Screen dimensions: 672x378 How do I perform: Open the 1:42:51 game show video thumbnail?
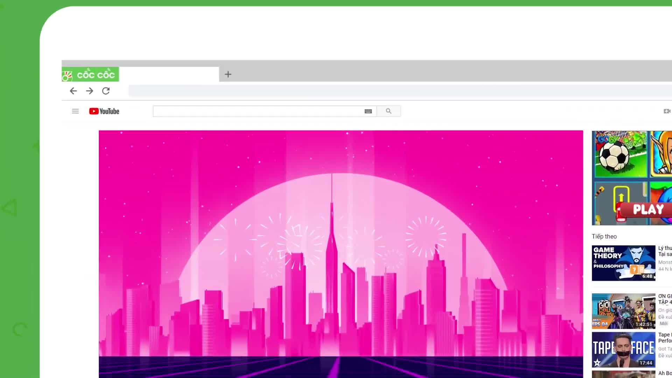coord(623,311)
